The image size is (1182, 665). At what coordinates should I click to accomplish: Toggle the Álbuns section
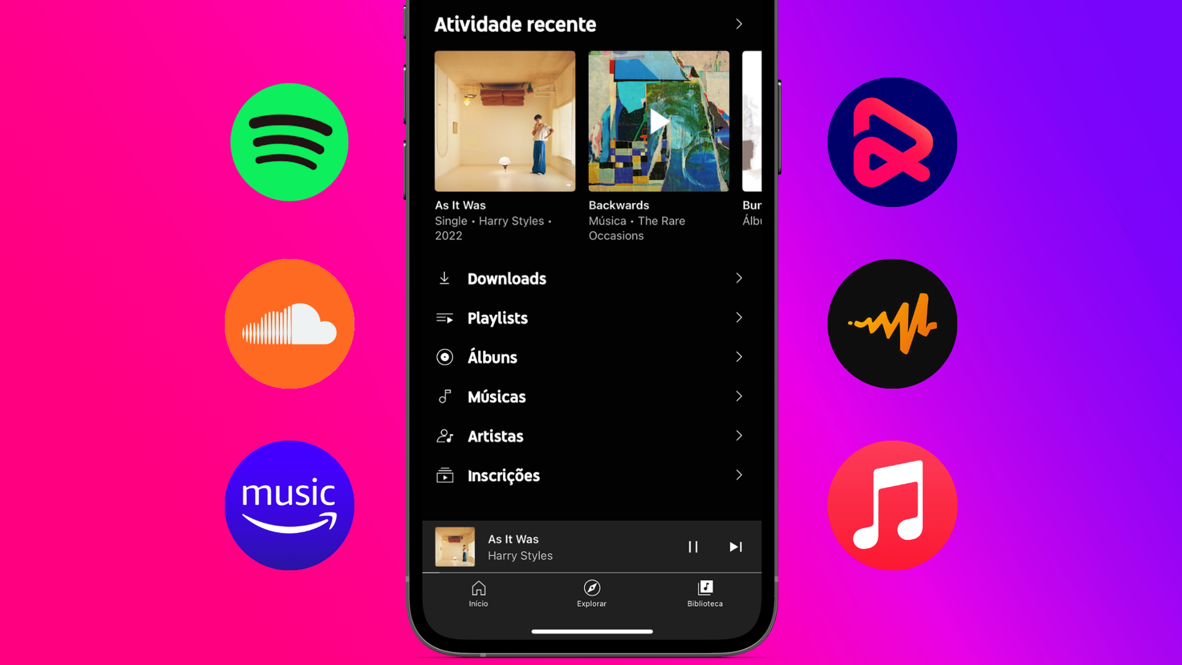tap(591, 357)
